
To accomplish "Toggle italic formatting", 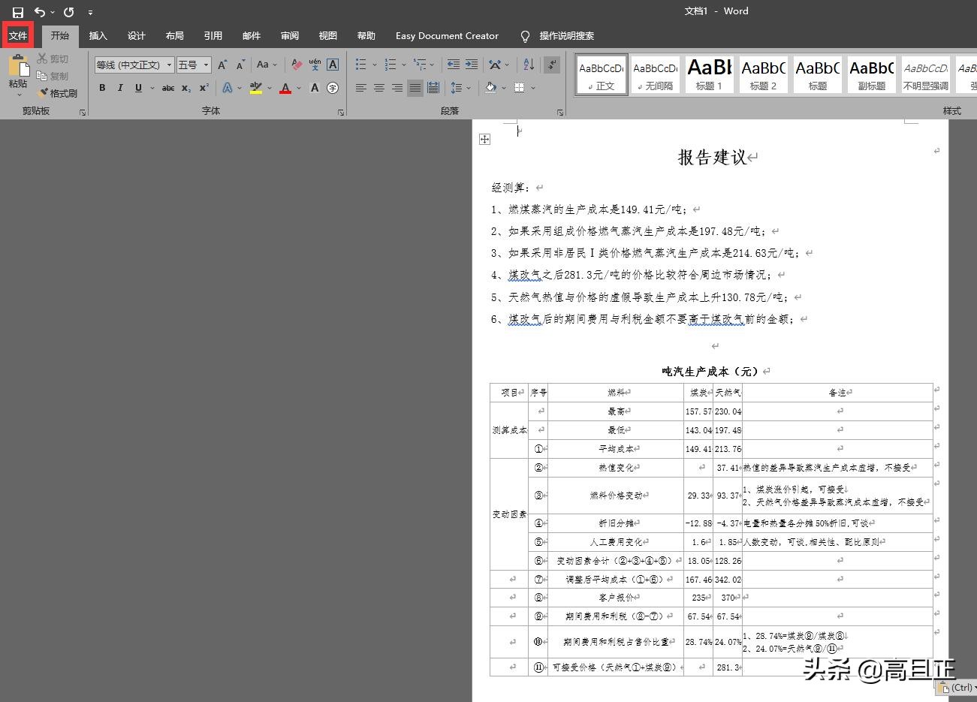I will coord(120,88).
